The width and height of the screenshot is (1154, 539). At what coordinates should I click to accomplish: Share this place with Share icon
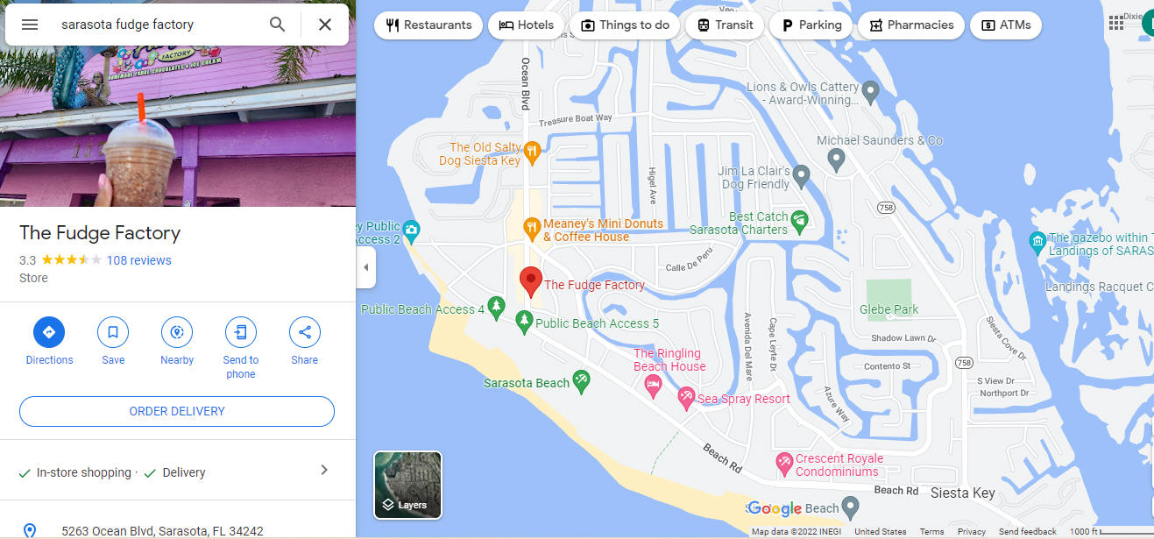pyautogui.click(x=305, y=332)
